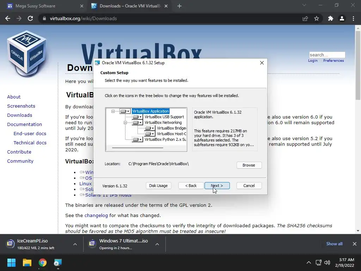Click the website search field
The width and height of the screenshot is (361, 271).
point(327,55)
